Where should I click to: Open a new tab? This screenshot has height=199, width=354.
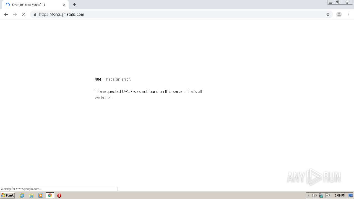pos(75,5)
